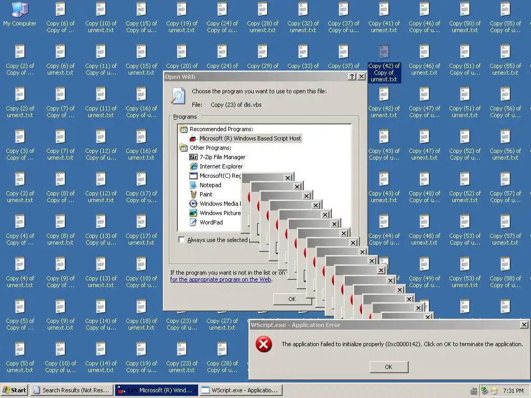531x398 pixels.
Task: Choose 7-Zip File Manager in program list
Action: (x=217, y=157)
